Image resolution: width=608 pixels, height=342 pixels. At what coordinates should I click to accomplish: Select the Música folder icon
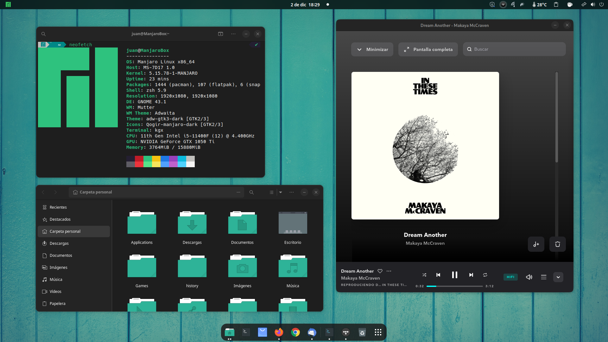293,266
